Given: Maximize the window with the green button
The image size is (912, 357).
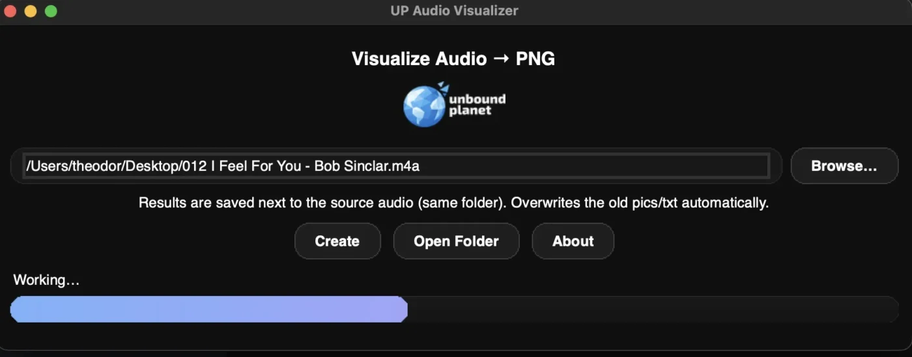Looking at the screenshot, I should pos(51,11).
